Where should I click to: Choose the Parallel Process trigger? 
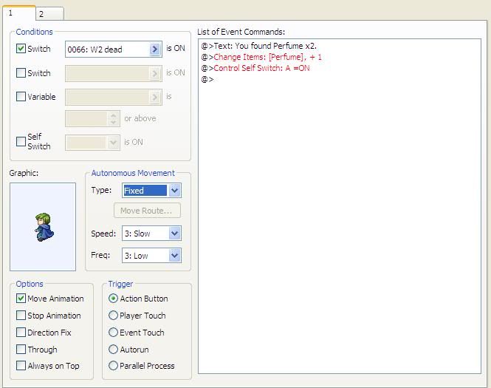pos(113,366)
